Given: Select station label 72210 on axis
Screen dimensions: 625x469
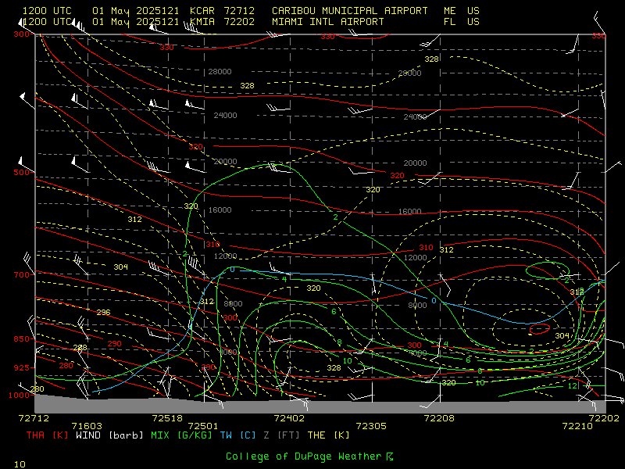Looking at the screenshot, I should click(577, 426).
